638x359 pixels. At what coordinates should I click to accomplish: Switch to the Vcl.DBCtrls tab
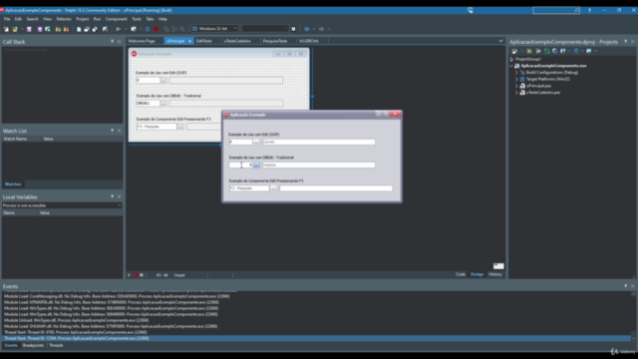pyautogui.click(x=309, y=41)
